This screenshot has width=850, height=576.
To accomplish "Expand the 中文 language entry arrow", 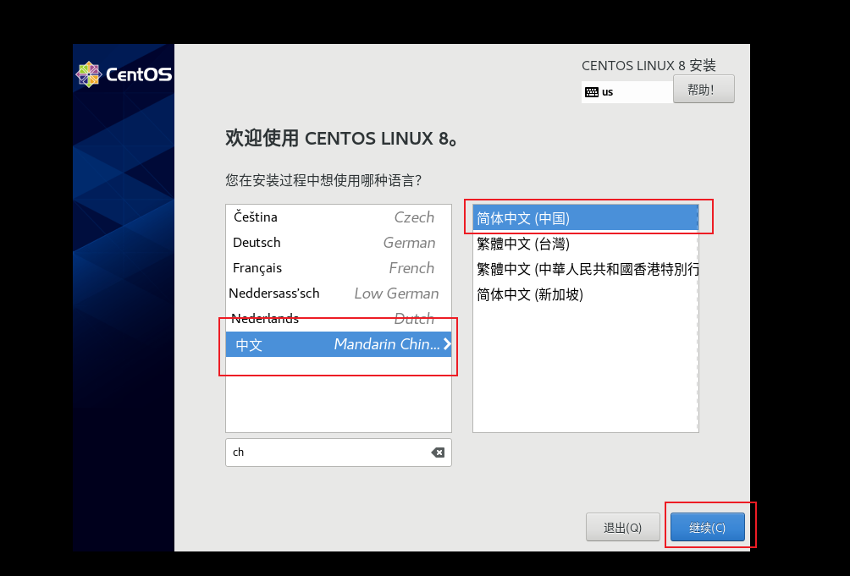I will [447, 344].
